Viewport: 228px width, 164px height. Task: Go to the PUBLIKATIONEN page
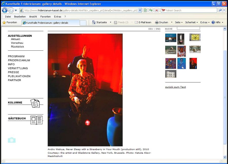click(x=19, y=76)
